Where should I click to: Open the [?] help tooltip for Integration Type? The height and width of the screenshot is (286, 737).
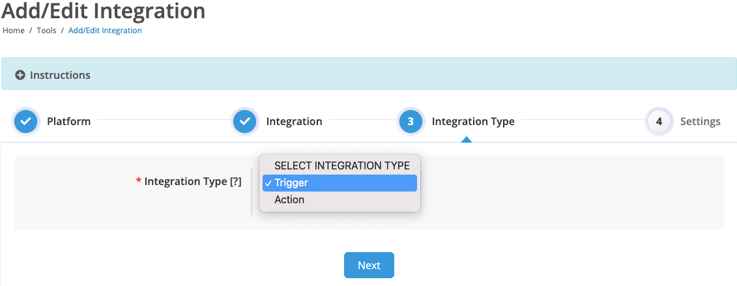tap(235, 182)
